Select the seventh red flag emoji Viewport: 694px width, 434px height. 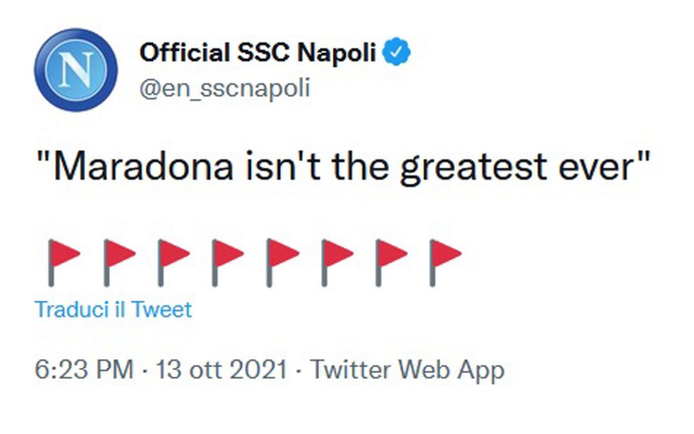(390, 262)
